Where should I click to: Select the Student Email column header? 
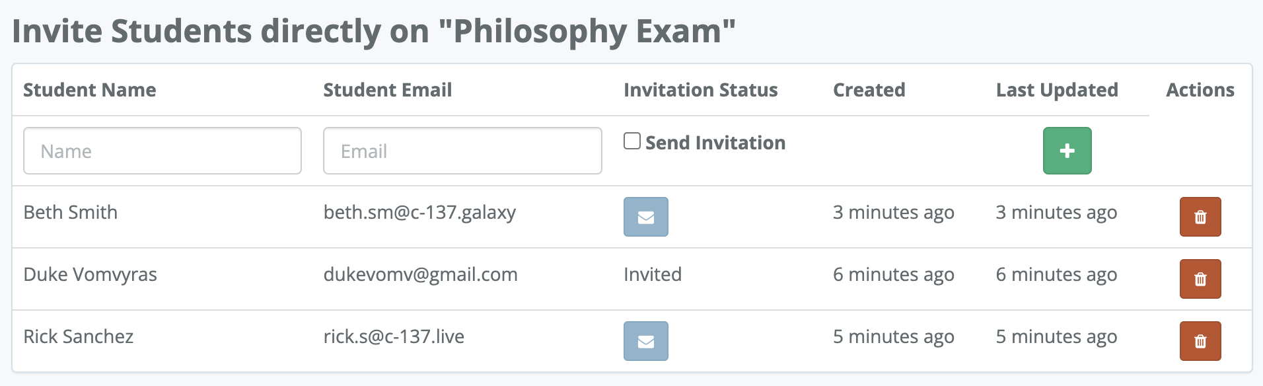[388, 90]
